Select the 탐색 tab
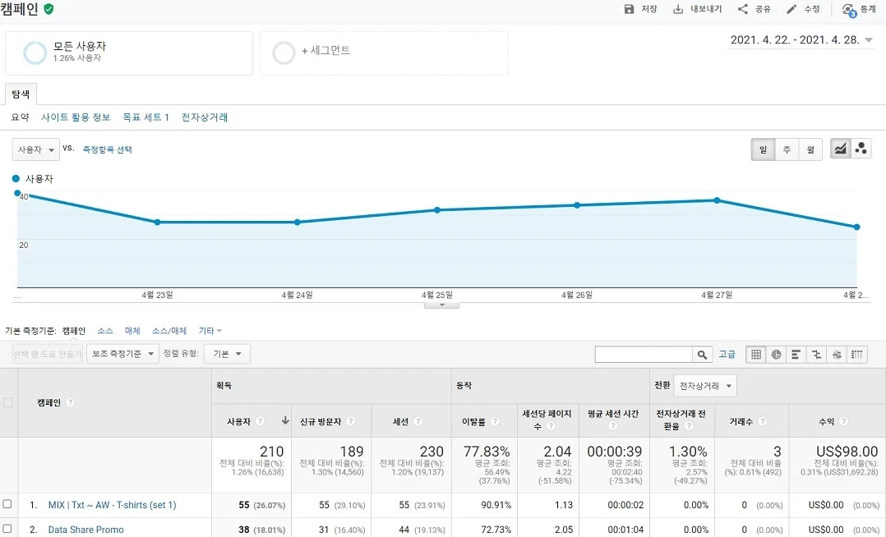The height and width of the screenshot is (537, 886). coord(21,94)
